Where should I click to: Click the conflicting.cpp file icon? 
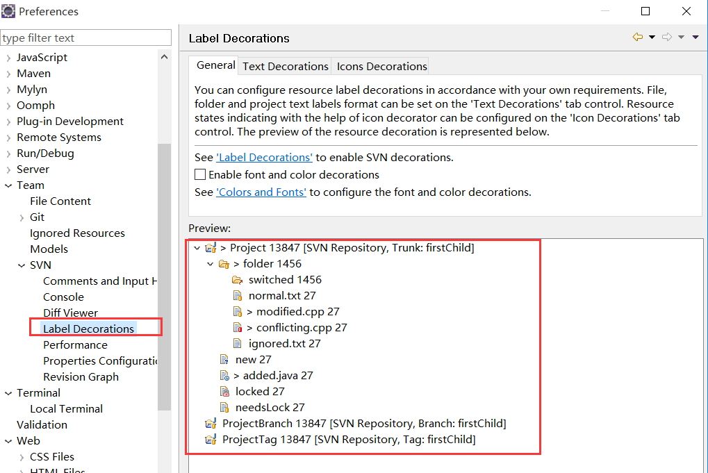click(238, 328)
